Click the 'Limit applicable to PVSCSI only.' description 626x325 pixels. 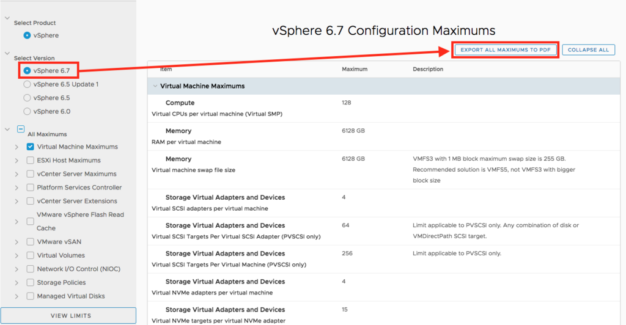457,254
